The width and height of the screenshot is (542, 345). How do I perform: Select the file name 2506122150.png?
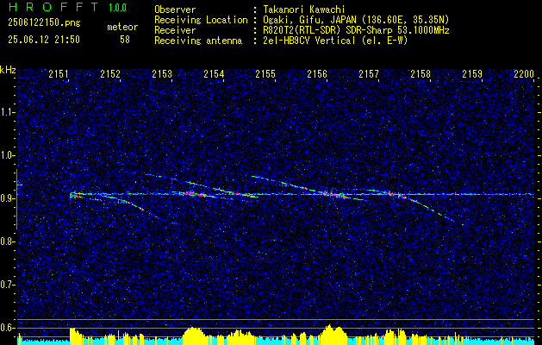click(44, 23)
